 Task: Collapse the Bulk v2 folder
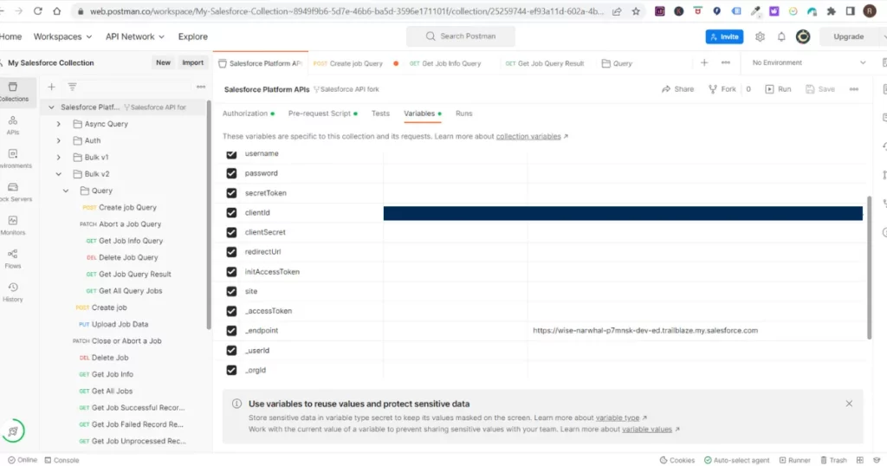coord(58,173)
